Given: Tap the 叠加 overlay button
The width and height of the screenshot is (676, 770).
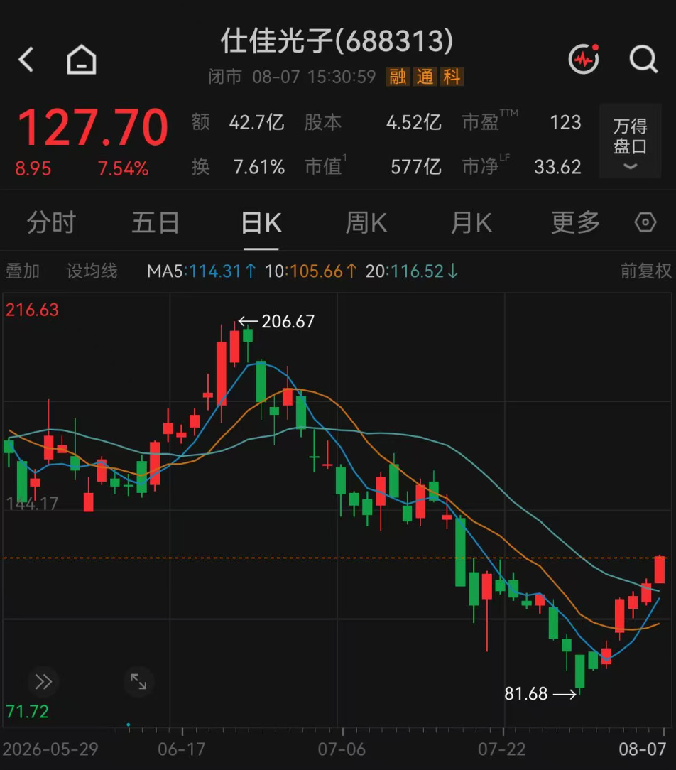Looking at the screenshot, I should click(x=23, y=271).
